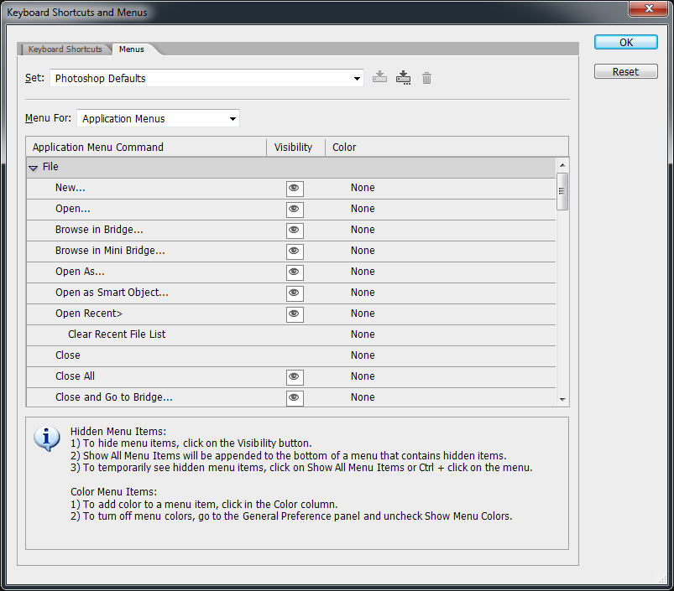The image size is (674, 591).
Task: Select the Menus tab
Action: click(132, 49)
